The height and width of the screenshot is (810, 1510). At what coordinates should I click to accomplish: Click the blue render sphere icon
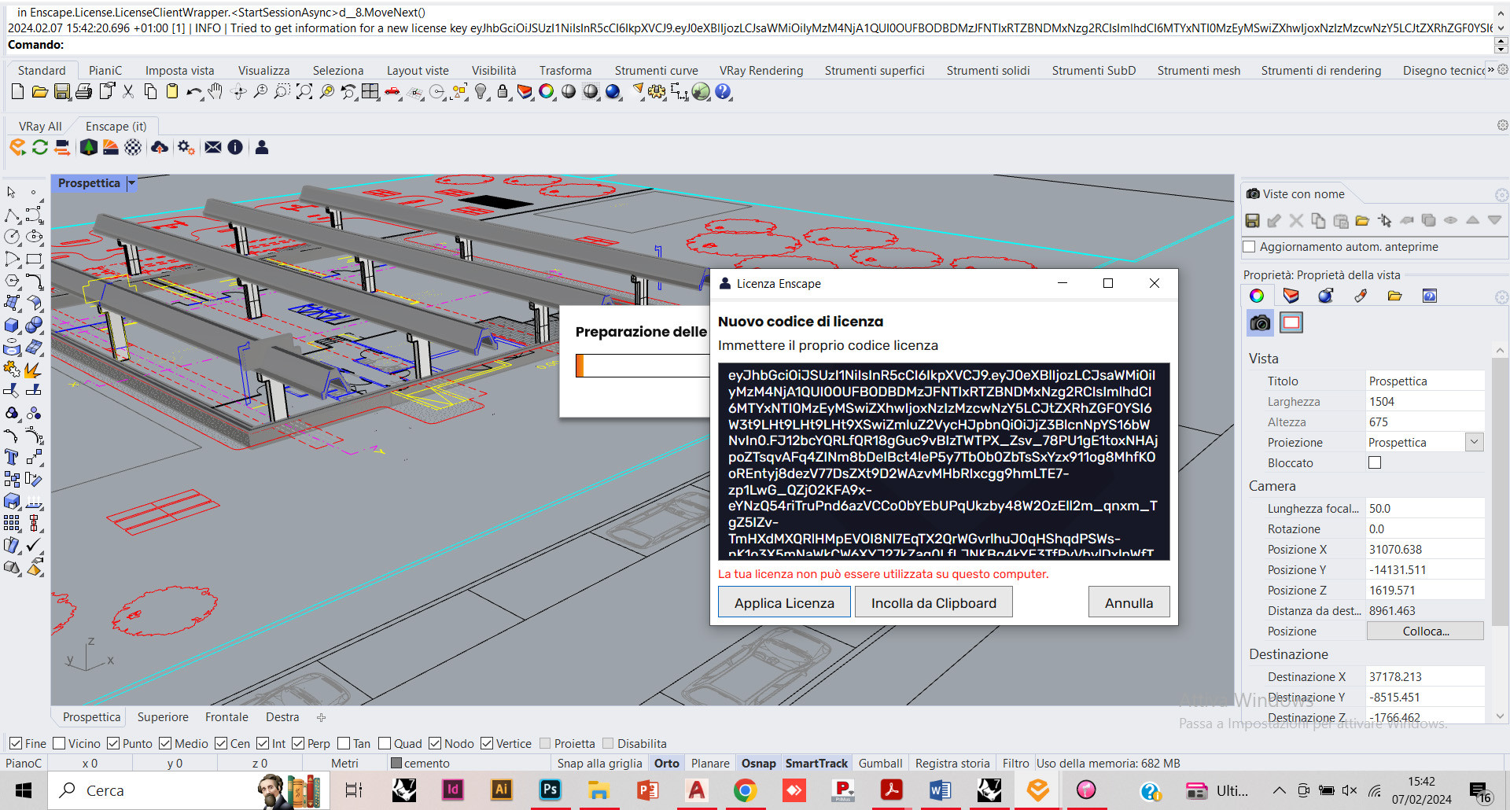pyautogui.click(x=613, y=92)
